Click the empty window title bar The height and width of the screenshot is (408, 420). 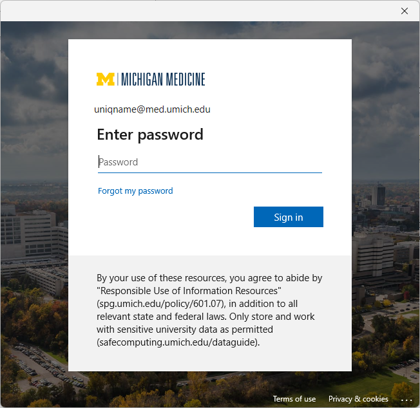pos(193,11)
